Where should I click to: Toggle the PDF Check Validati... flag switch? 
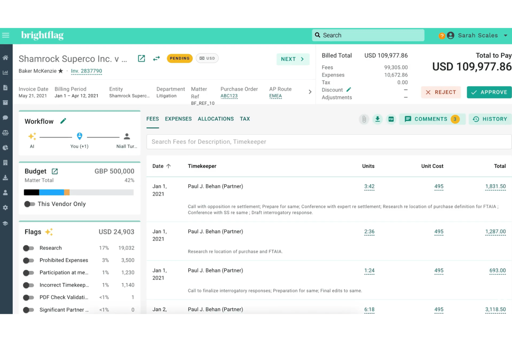28,298
